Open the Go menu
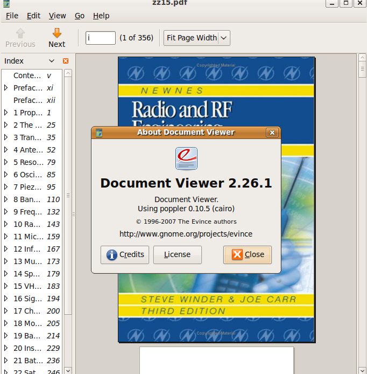Viewport: 367px width, 374px height. pos(80,16)
